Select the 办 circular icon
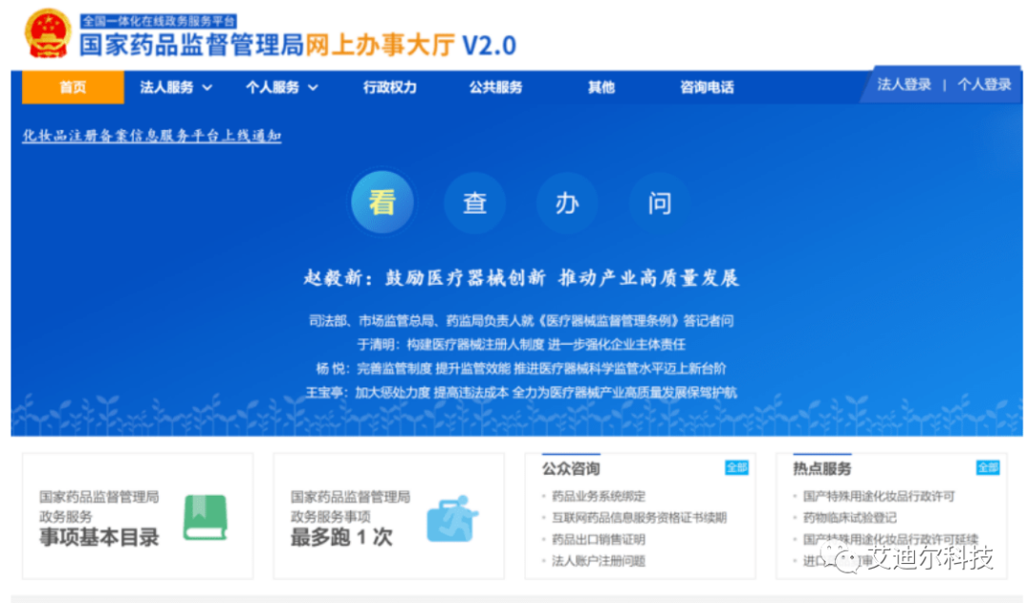Screen dimensions: 1027x603 (568, 202)
